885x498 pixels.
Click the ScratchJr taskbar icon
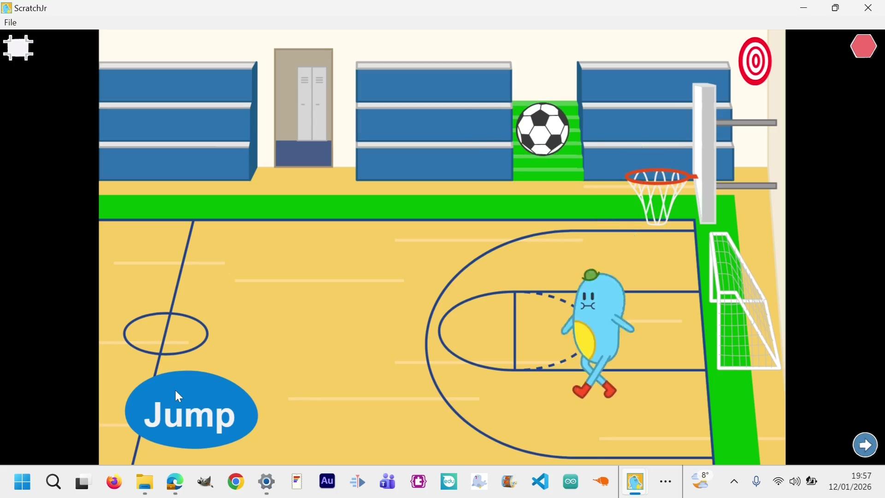(x=635, y=482)
